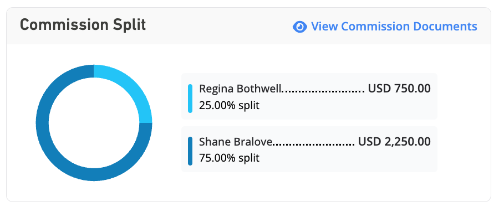Click the empty center of the donut chart

point(94,123)
